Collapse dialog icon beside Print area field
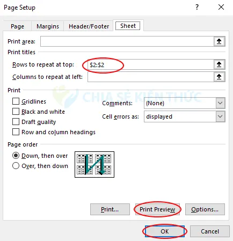The width and height of the screenshot is (233, 241). [219, 41]
